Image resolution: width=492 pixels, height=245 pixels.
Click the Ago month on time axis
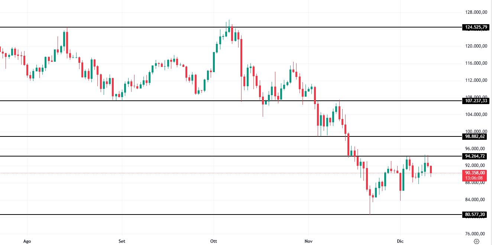coord(27,241)
